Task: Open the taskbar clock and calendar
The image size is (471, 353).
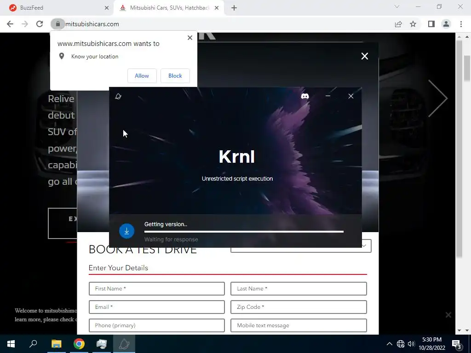Action: (432, 344)
